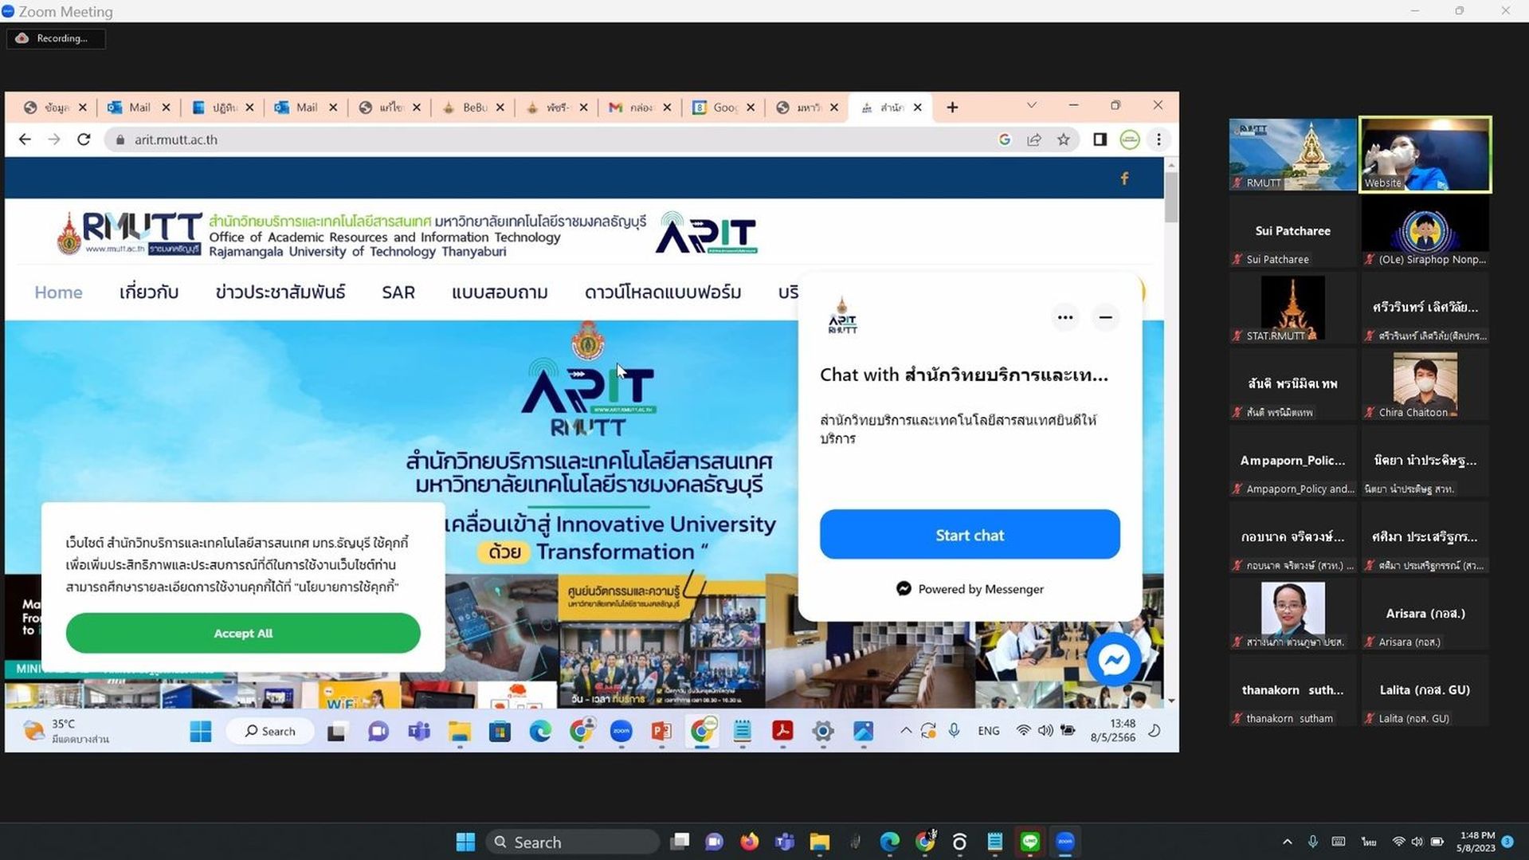The image size is (1529, 860).
Task: Open the แบบสอบถาม menu
Action: (500, 293)
